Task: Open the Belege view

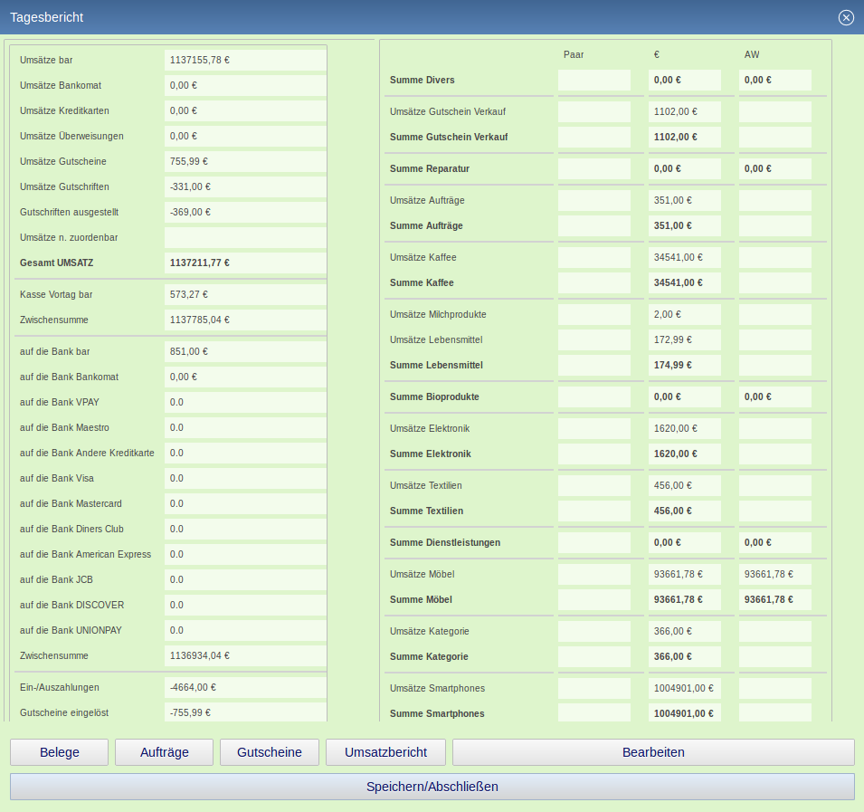Action: pyautogui.click(x=59, y=752)
